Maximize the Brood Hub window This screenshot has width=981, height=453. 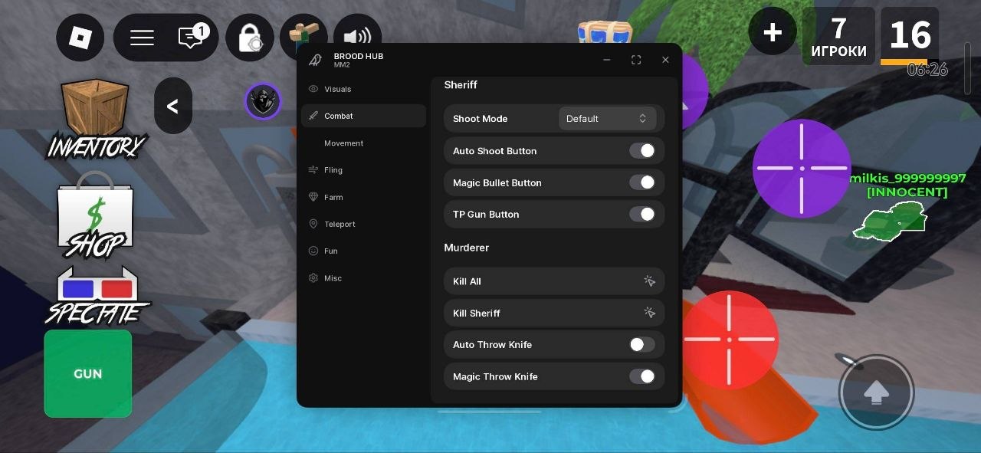click(636, 60)
